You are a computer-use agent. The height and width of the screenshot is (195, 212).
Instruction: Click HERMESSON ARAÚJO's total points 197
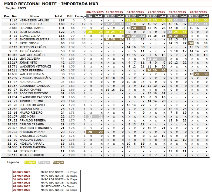(x=61, y=20)
